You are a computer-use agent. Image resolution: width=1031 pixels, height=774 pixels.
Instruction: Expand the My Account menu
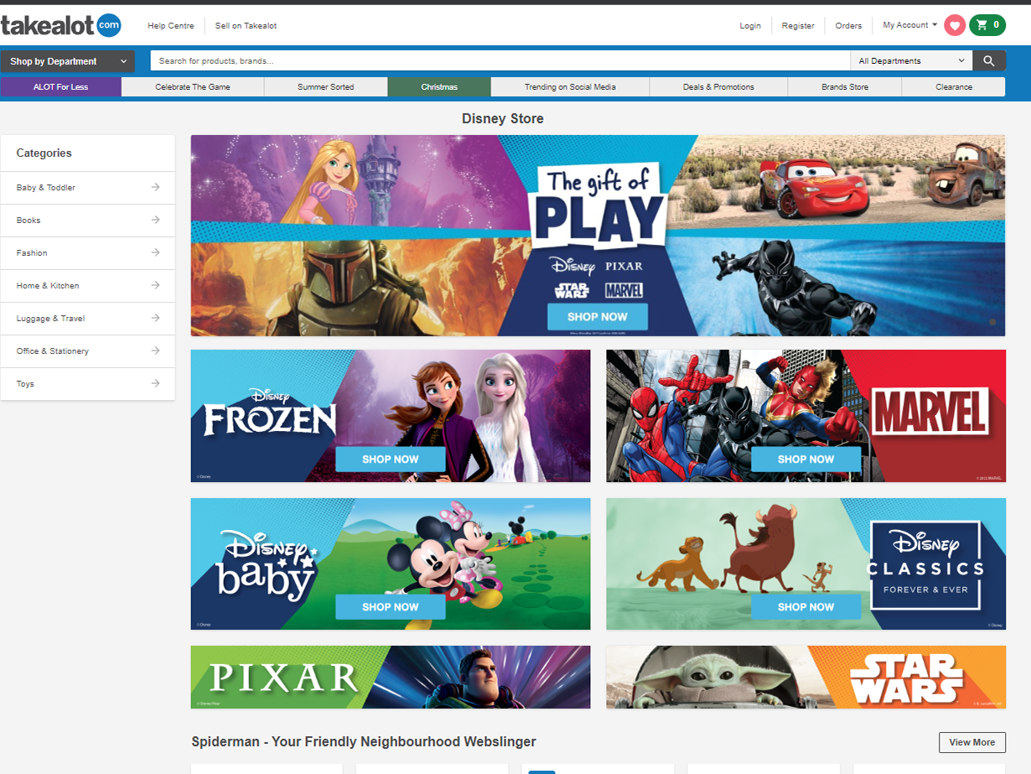click(x=910, y=25)
